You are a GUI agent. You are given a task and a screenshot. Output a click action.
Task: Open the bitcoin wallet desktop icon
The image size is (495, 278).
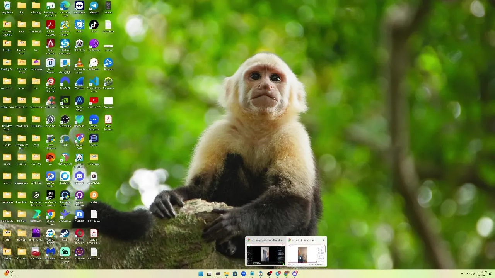94,197
